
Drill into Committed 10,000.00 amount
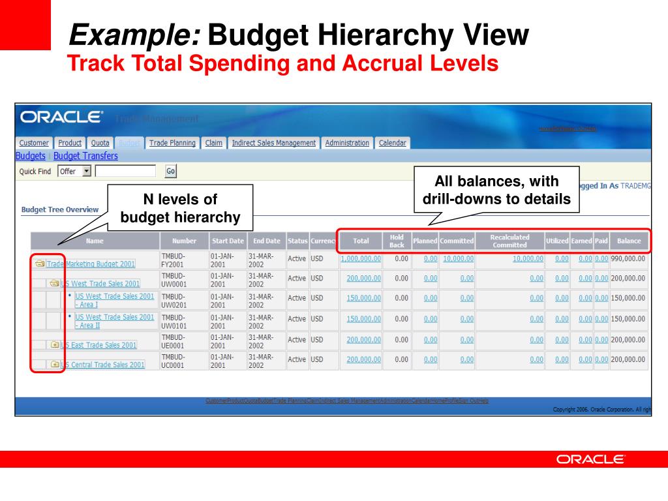(459, 258)
